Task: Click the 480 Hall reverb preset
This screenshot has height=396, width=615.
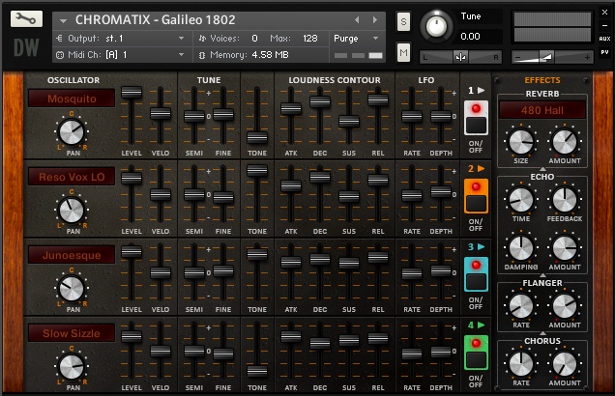Action: [542, 110]
